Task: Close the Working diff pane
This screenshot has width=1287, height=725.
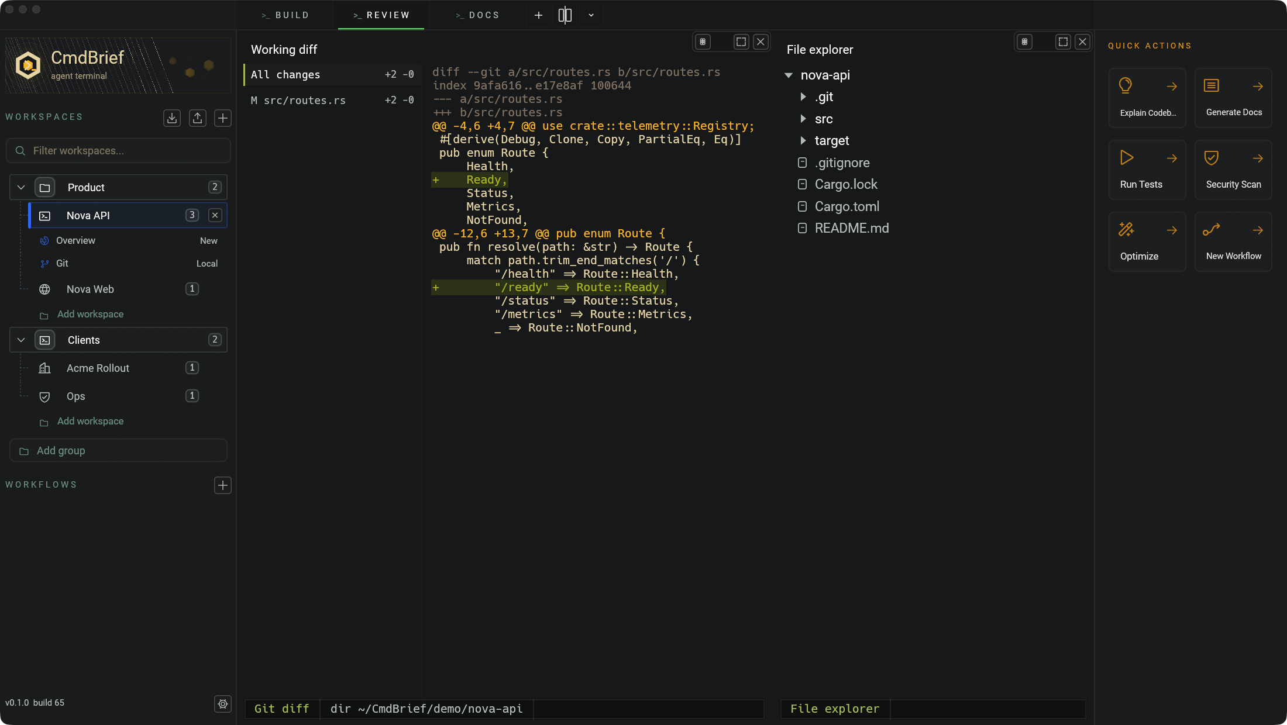Action: [x=760, y=42]
